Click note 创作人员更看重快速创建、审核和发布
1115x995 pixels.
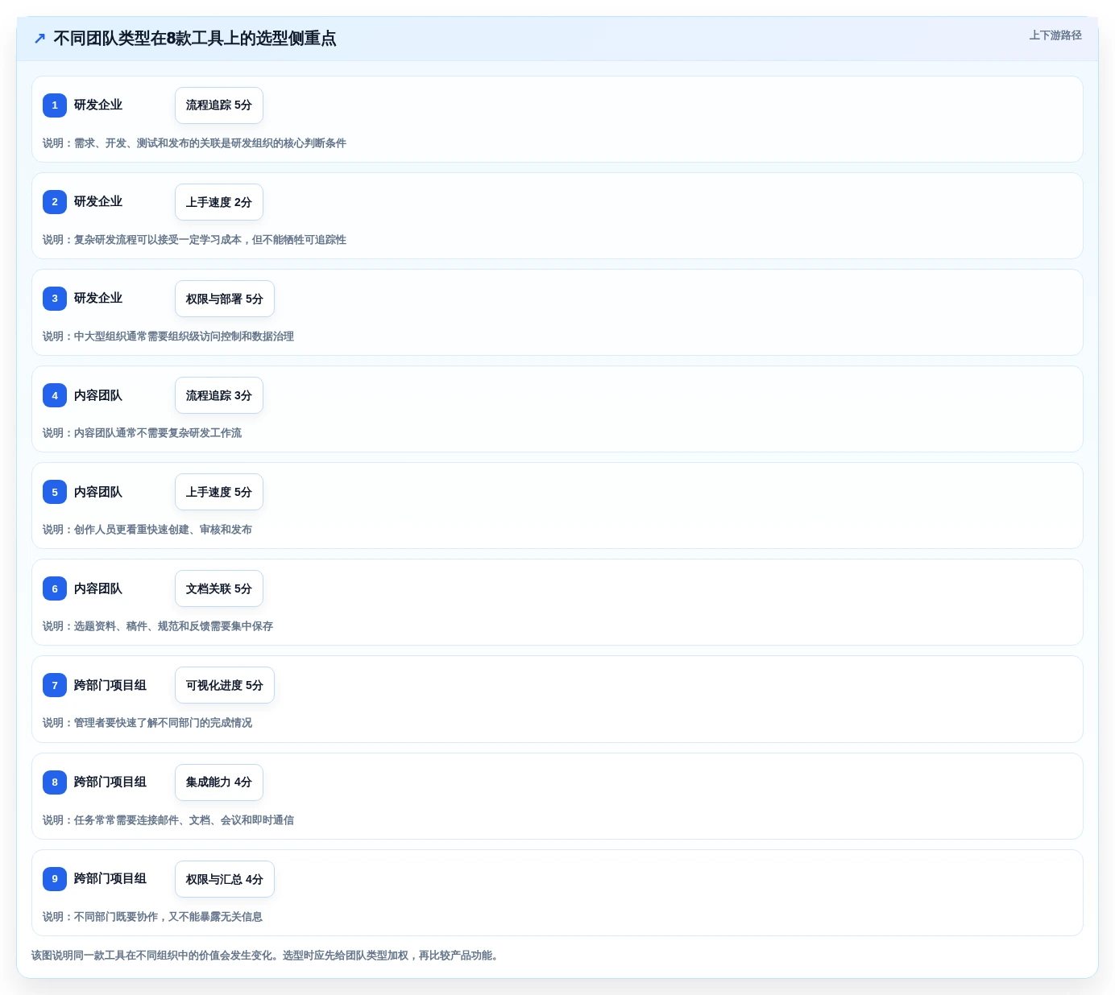pyautogui.click(x=147, y=530)
